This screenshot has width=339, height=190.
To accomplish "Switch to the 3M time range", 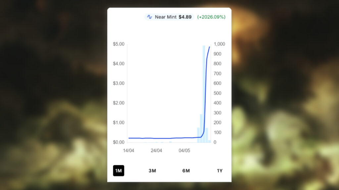I will 152,171.
